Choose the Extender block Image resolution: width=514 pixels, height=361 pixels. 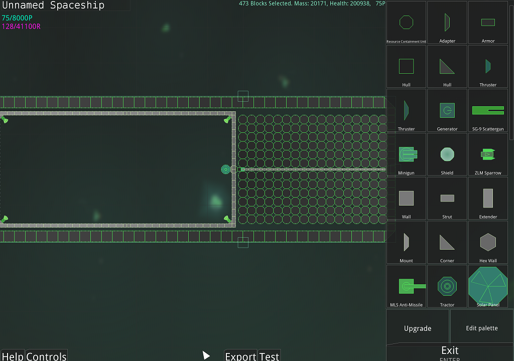pos(488,198)
